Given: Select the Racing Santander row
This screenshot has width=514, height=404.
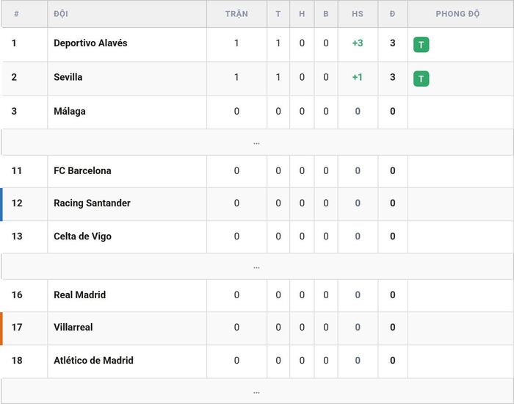Looking at the screenshot, I should coord(257,203).
